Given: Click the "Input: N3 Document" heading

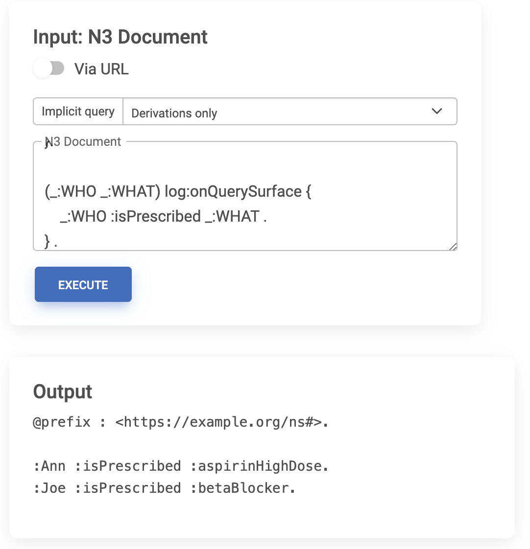Looking at the screenshot, I should [x=120, y=37].
